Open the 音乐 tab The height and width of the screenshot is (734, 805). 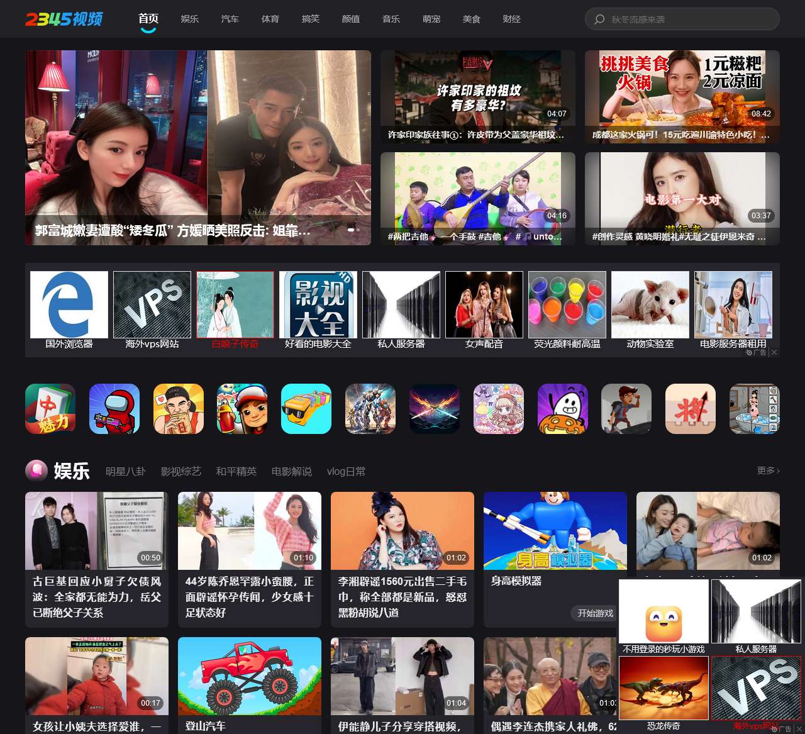tap(391, 19)
